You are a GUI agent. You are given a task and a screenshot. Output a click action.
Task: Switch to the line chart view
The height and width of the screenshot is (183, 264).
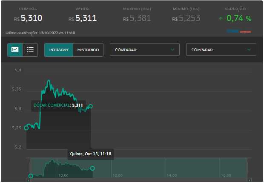15,50
